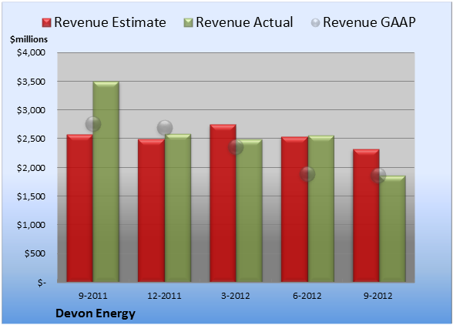453x325 pixels.
Task: Click the red Revenue Estimate legend swatch
Action: click(x=46, y=23)
